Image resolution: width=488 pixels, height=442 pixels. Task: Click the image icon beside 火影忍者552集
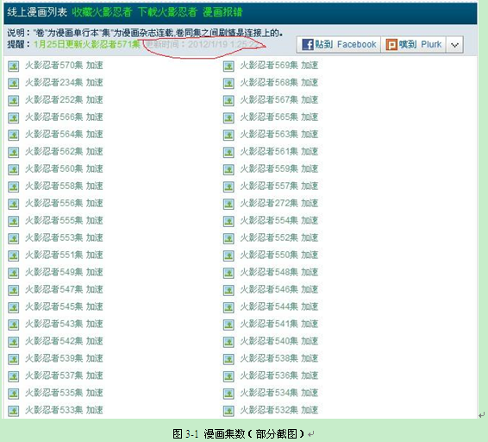click(228, 238)
